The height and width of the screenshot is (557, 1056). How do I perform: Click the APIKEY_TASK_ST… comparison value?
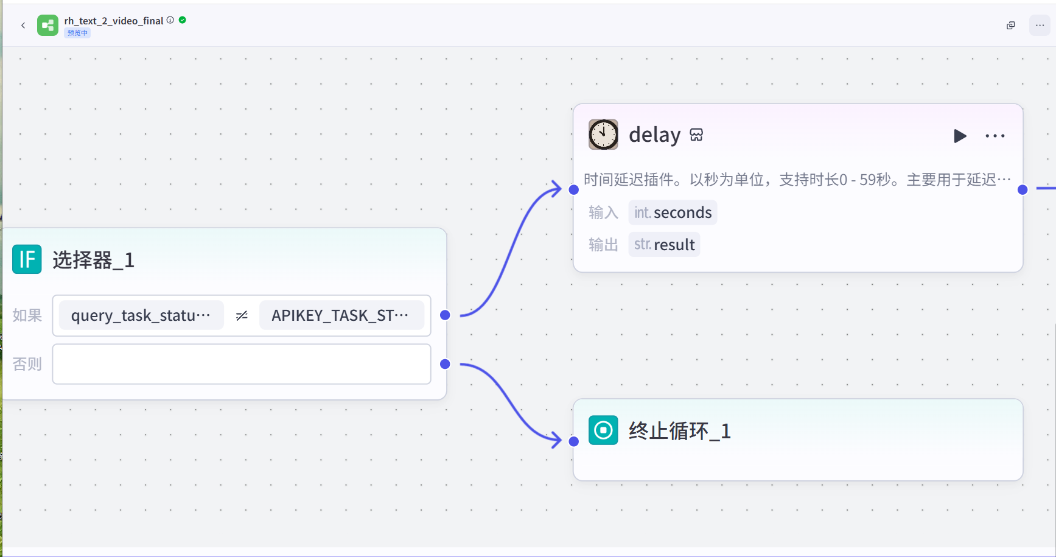[341, 315]
